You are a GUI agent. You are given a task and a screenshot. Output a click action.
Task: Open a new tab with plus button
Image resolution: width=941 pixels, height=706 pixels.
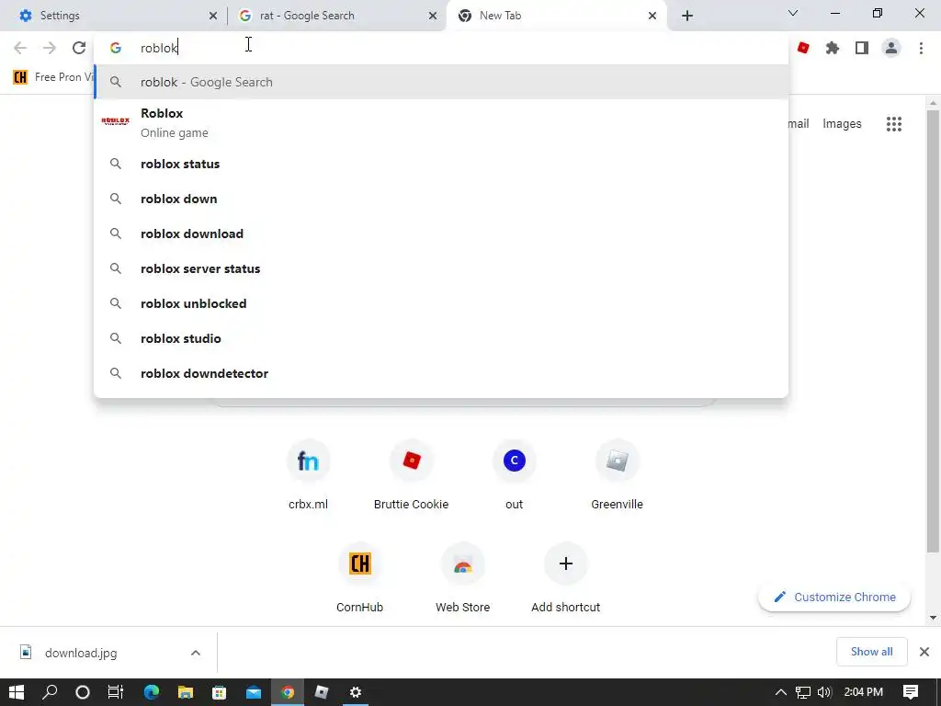[687, 16]
